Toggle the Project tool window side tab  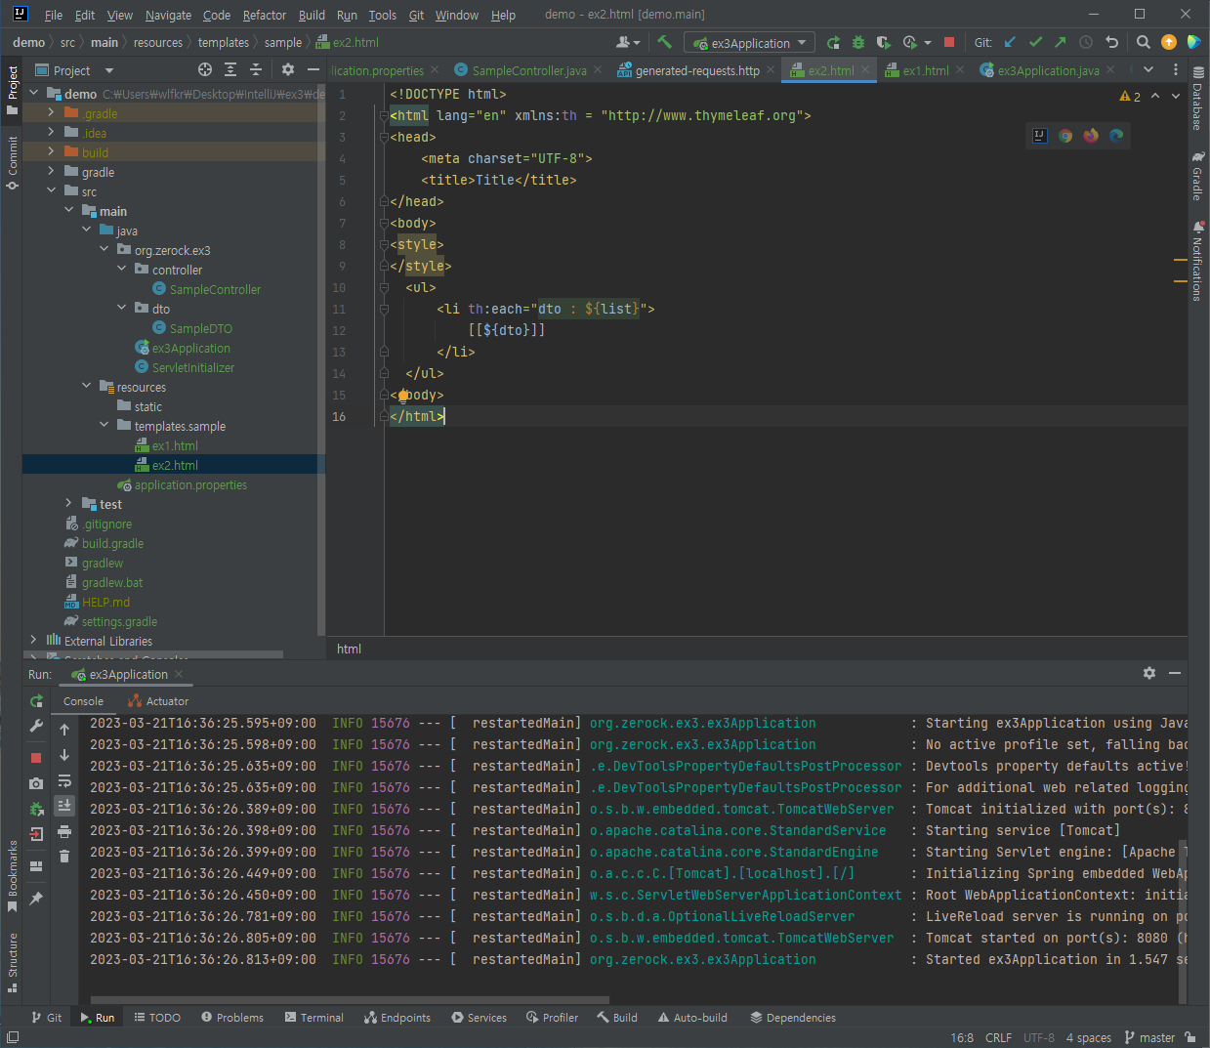[13, 90]
